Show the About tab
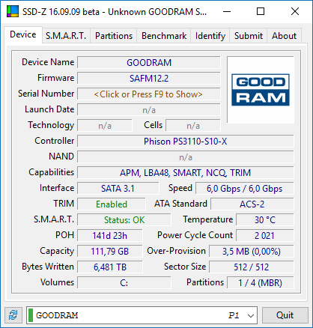This screenshot has height=328, width=313. (284, 36)
